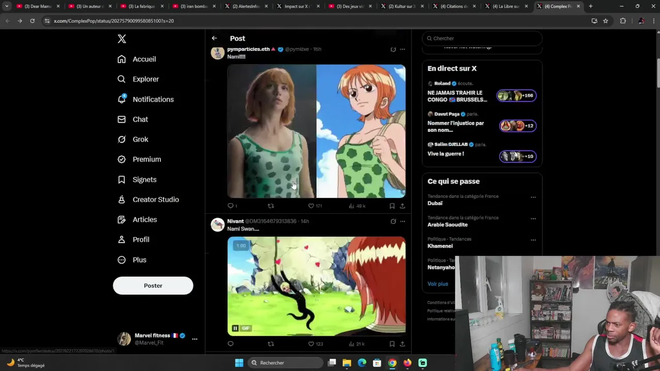Click the X logo home icon
Screen dimensions: 660x371
122,39
